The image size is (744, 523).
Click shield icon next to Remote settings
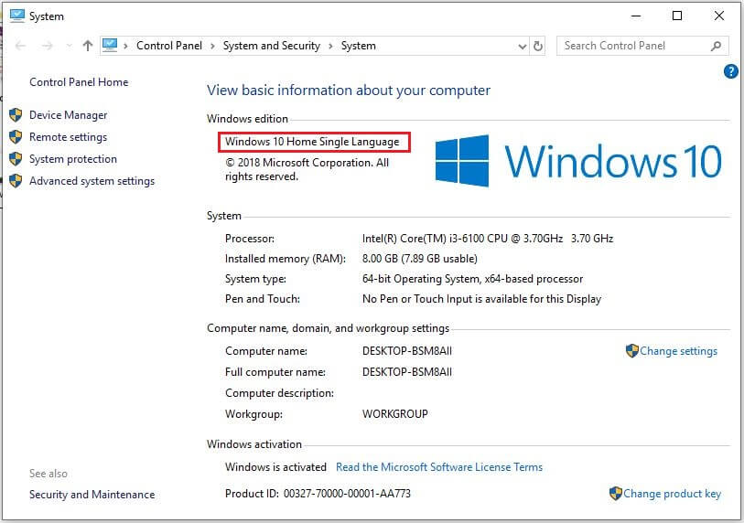point(16,137)
